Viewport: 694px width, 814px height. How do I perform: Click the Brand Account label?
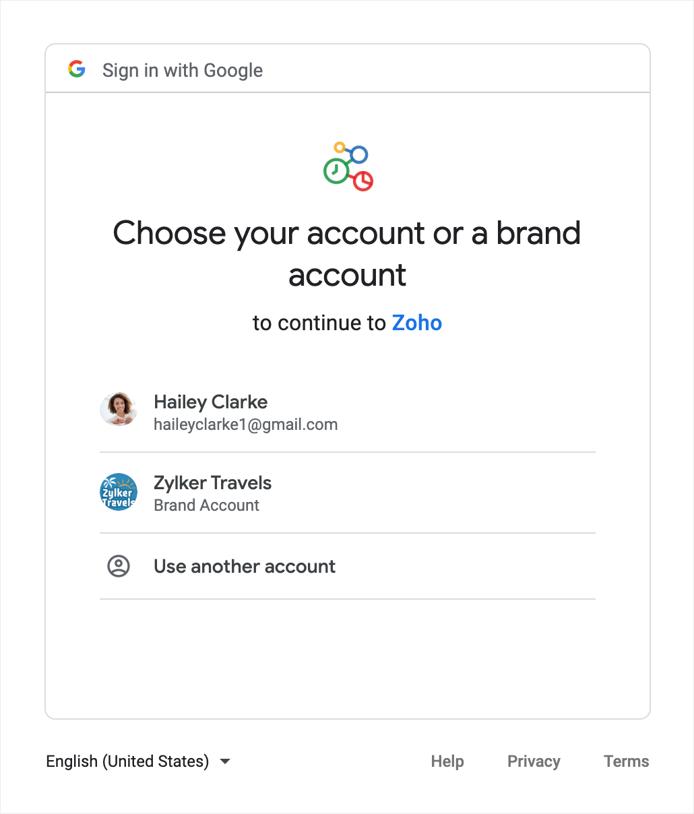pos(207,505)
